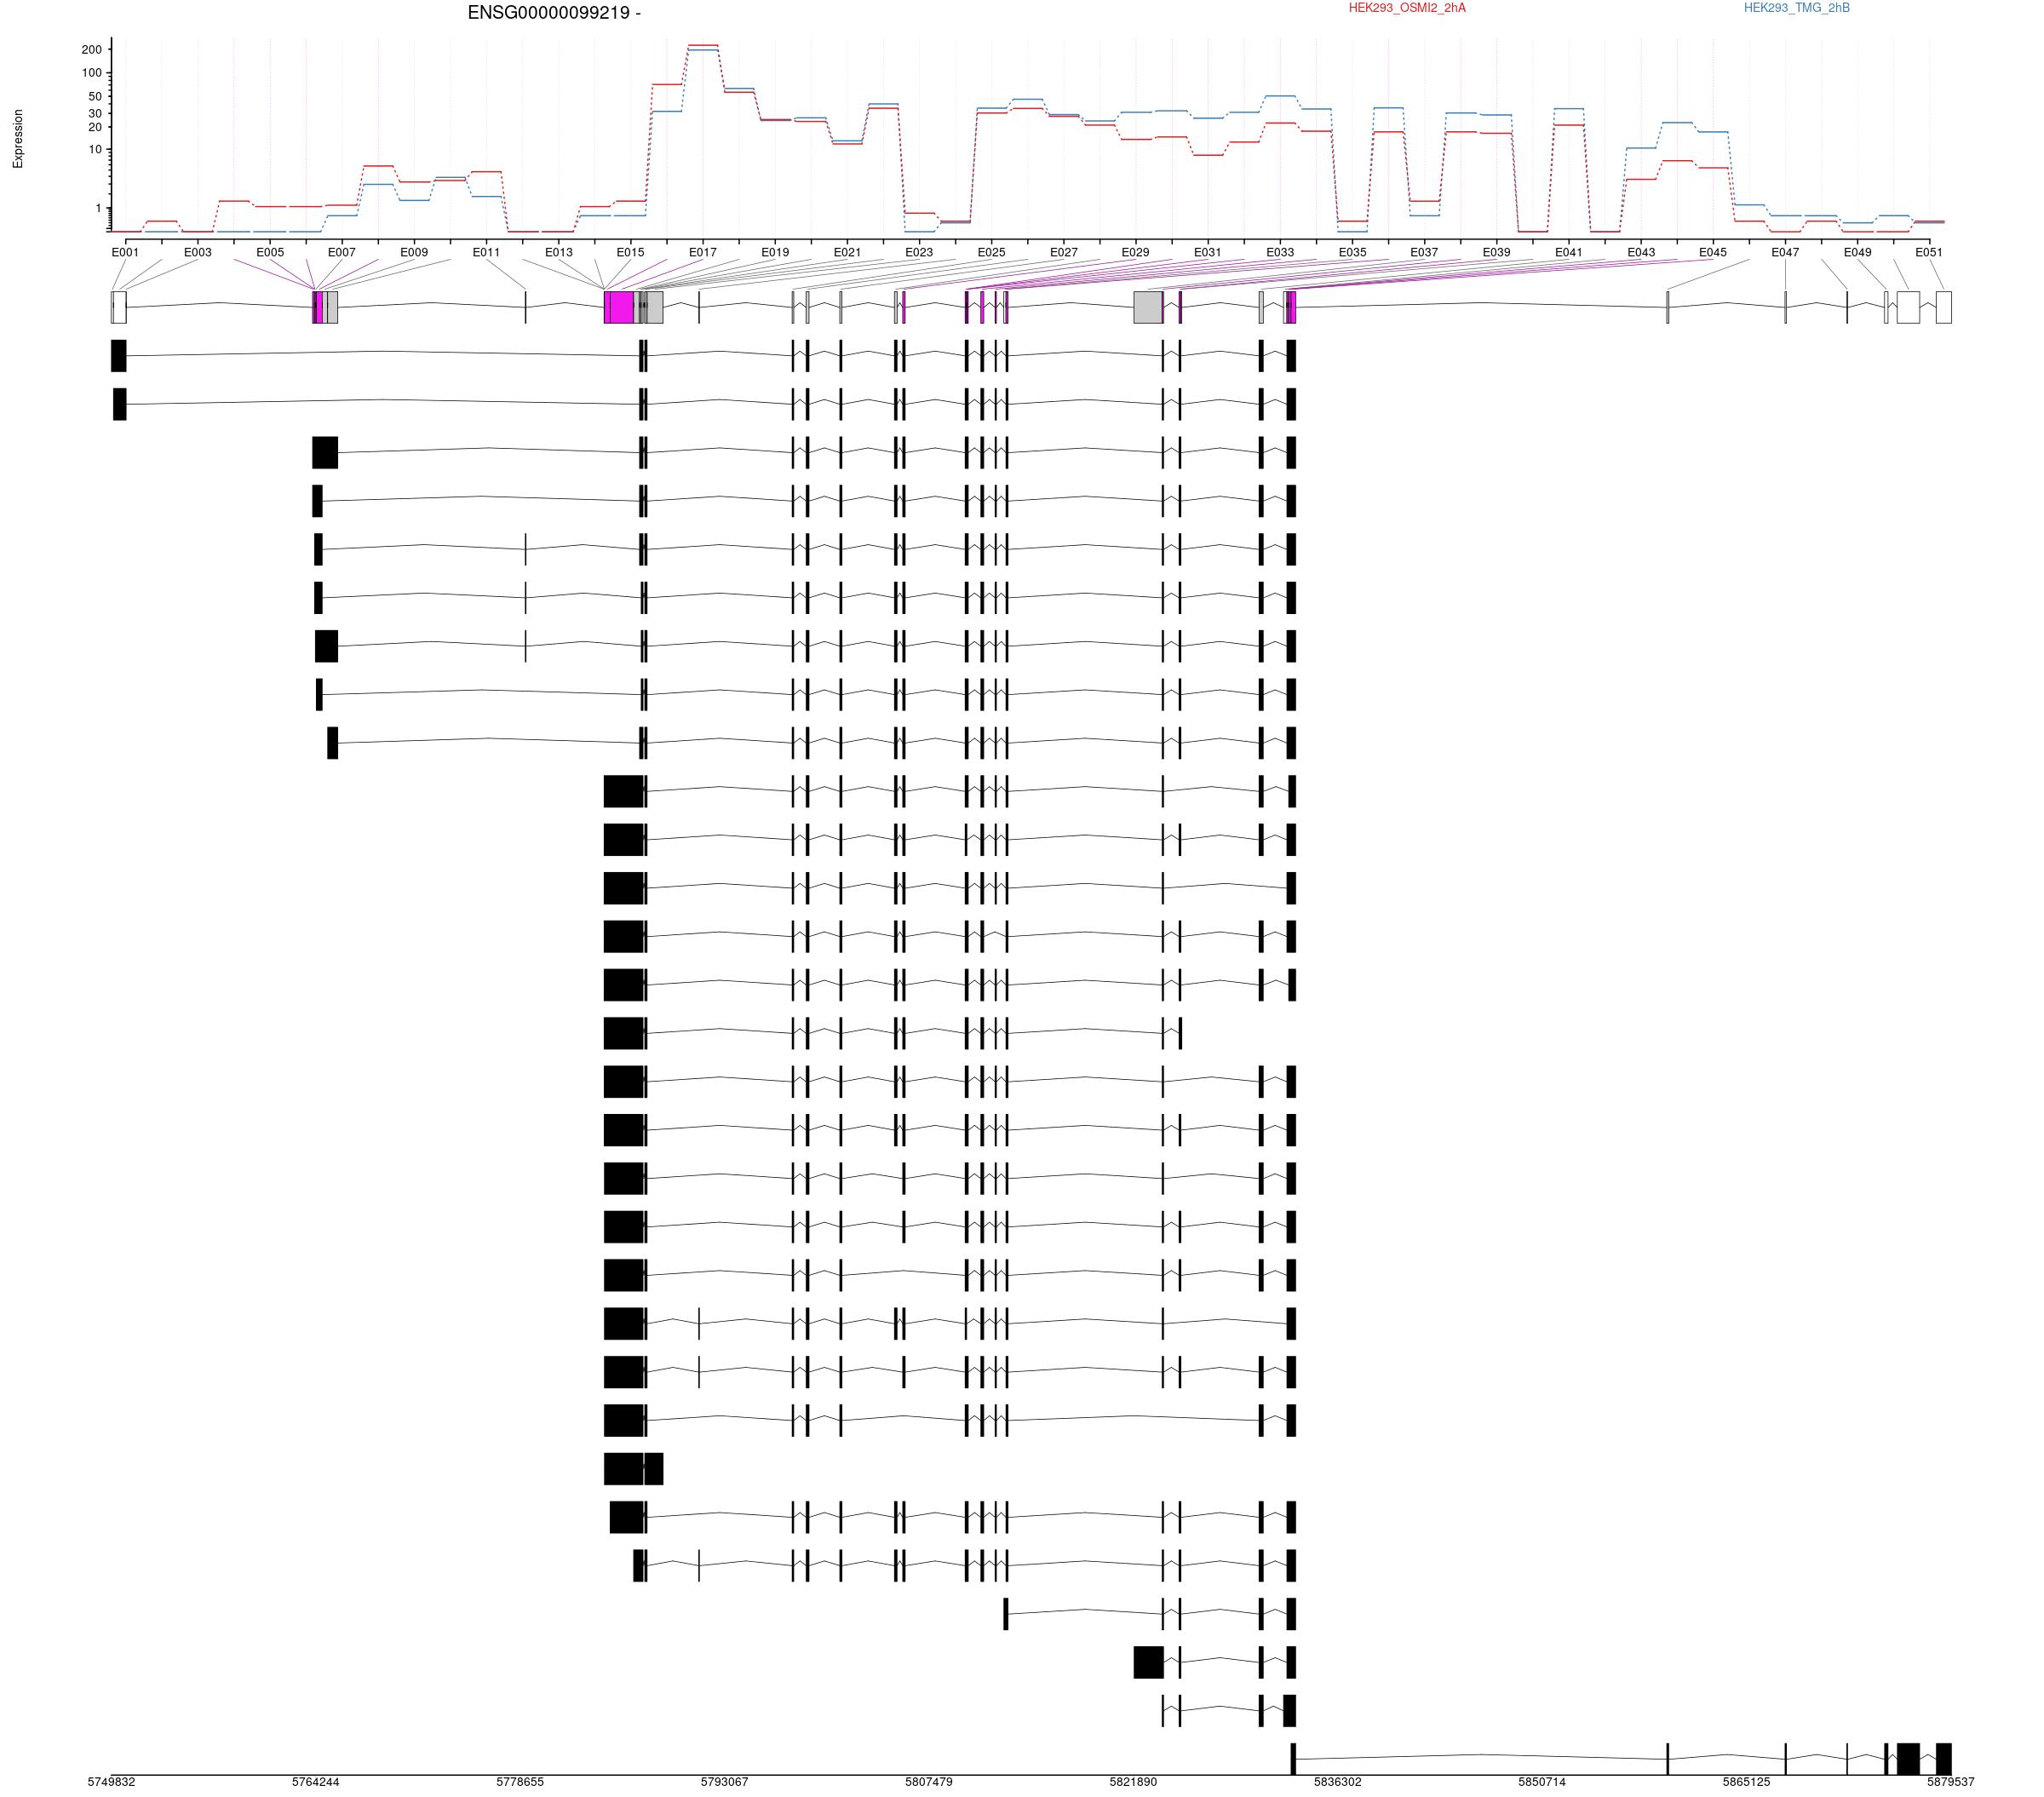This screenshot has height=1797, width=2044.
Task: Click the Expression y-axis title
Action: pos(18,139)
